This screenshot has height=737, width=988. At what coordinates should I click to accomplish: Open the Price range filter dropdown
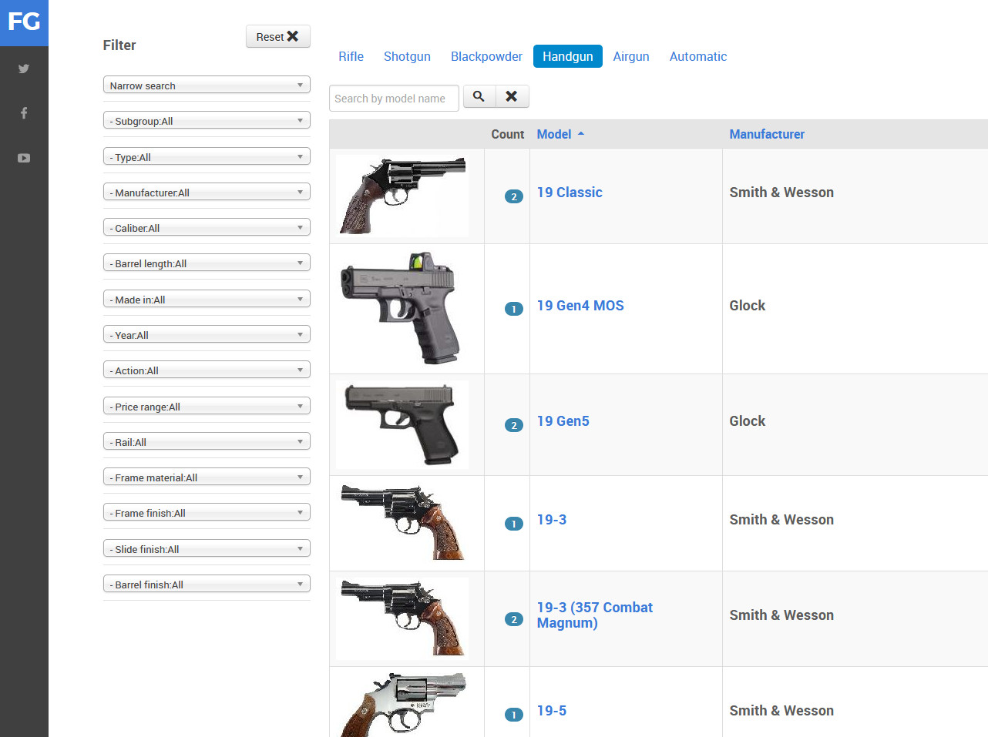click(x=207, y=406)
